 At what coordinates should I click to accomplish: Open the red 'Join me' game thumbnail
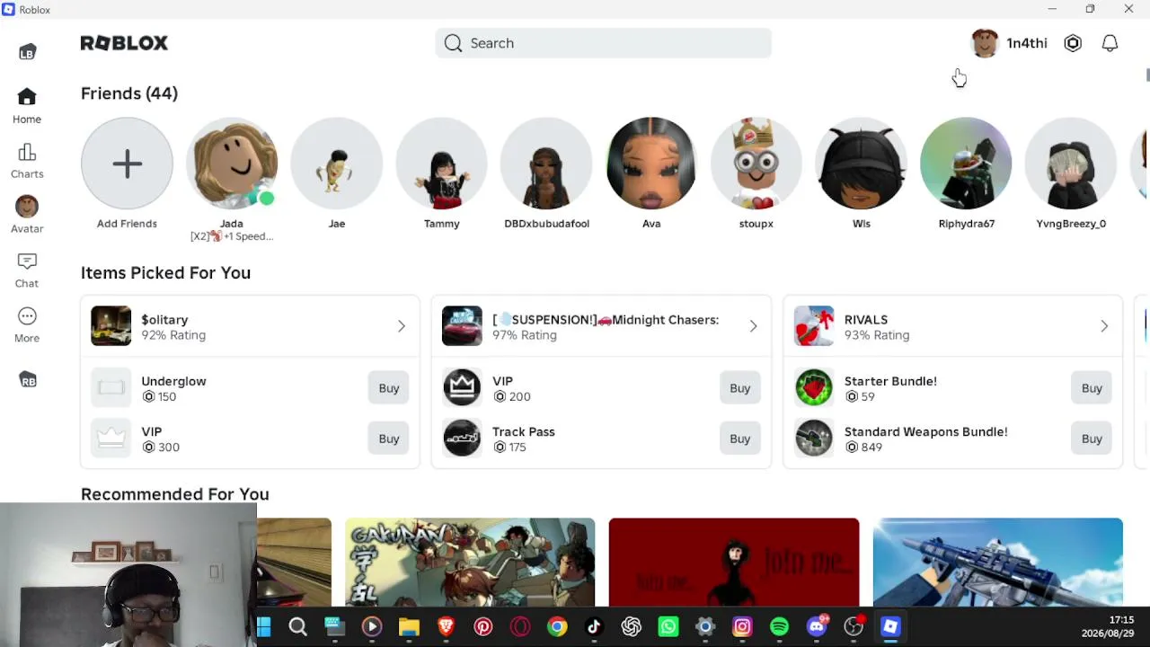[x=734, y=563]
